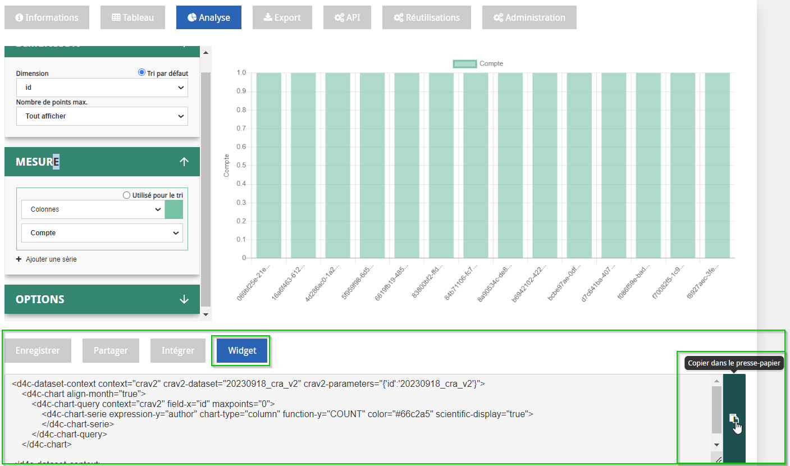The height and width of the screenshot is (466, 790).
Task: Click the info icon in Informations tab
Action: click(x=20, y=17)
